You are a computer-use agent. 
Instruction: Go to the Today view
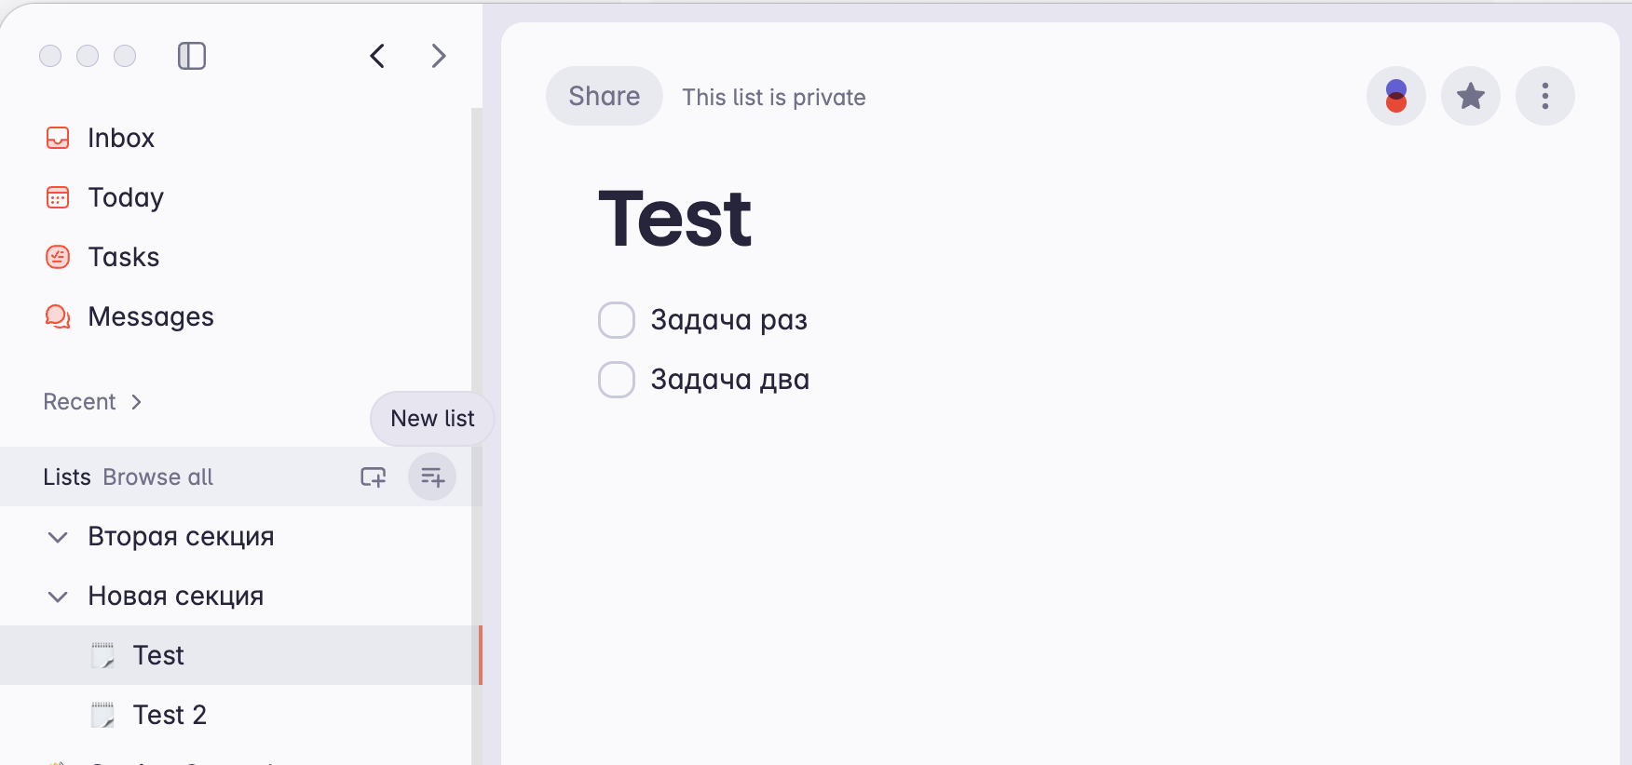(x=125, y=197)
